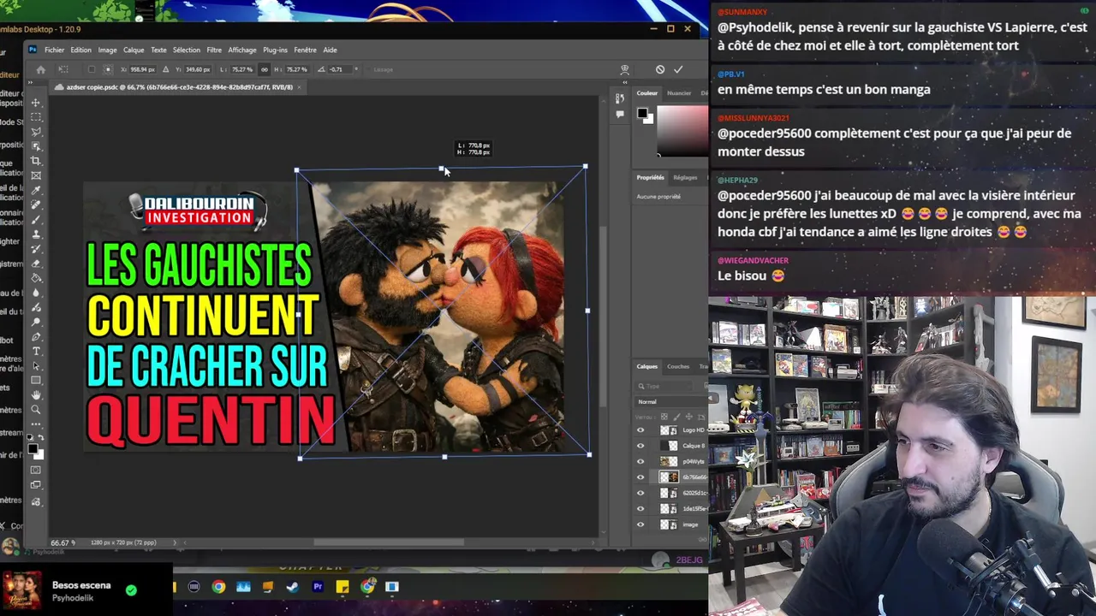
Task: Click username @SUNMANXY in chat
Action: 742,12
